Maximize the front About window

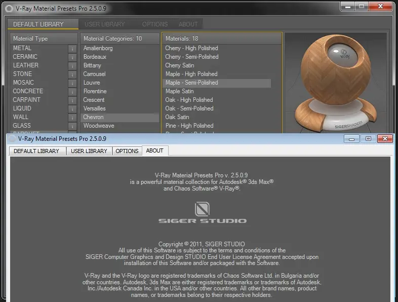pos(368,139)
